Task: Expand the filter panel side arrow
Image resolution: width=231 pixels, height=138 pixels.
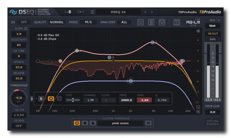Action: [x=32, y=99]
